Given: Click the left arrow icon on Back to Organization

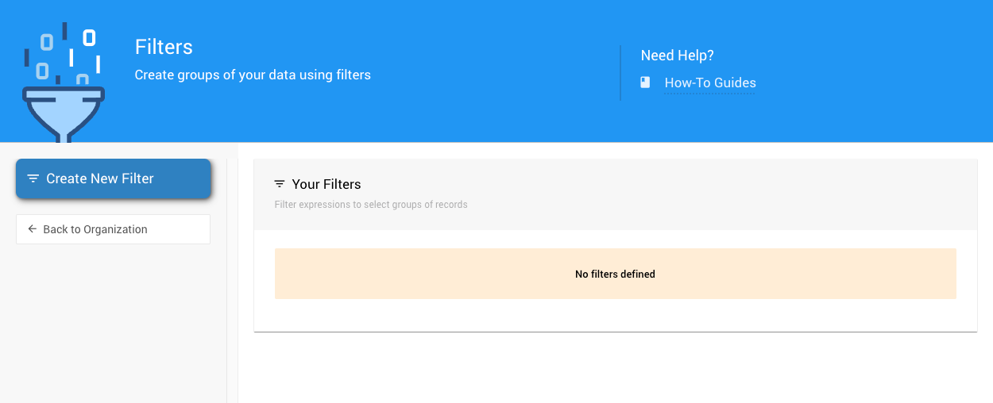Looking at the screenshot, I should 32,229.
